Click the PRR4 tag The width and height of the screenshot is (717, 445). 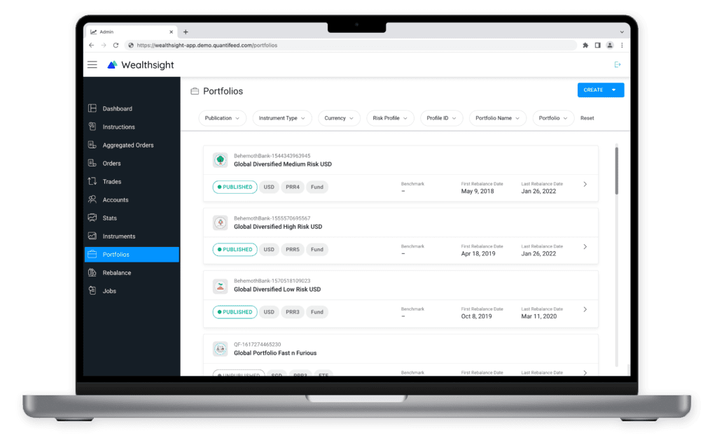point(293,187)
